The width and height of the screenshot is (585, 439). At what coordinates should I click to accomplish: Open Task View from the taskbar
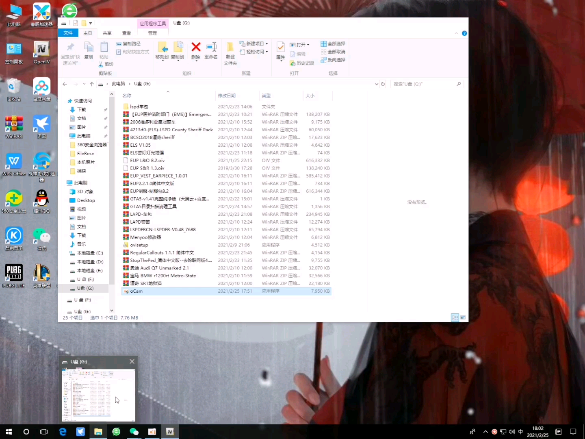pyautogui.click(x=44, y=432)
